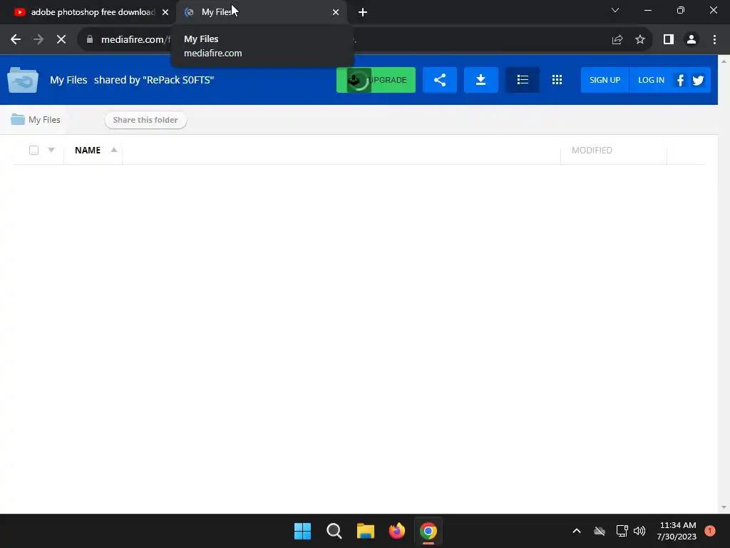Open Chrome three-dot menu
Image resolution: width=730 pixels, height=548 pixels.
coord(714,40)
